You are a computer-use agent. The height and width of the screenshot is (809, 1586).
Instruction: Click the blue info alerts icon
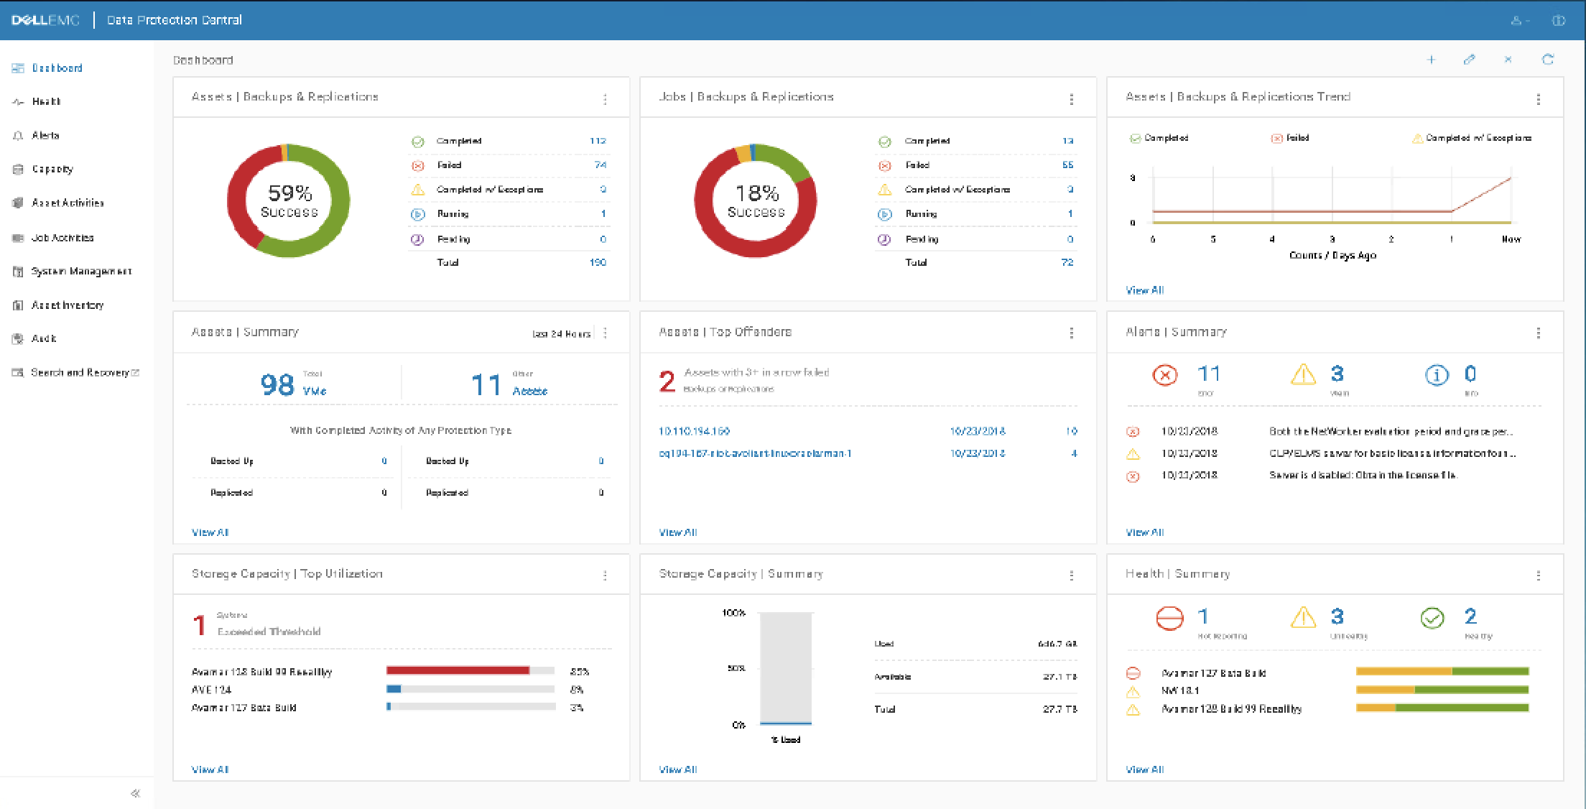click(x=1437, y=375)
